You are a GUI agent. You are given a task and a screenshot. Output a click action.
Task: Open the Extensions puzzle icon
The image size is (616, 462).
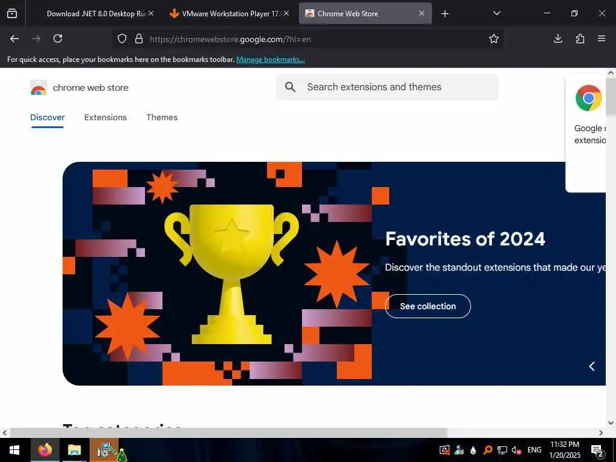point(580,38)
